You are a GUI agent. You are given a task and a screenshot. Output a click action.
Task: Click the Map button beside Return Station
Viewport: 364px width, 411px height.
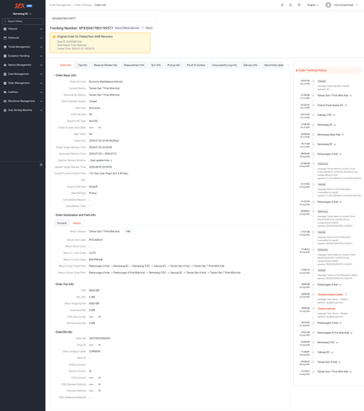coord(128,231)
